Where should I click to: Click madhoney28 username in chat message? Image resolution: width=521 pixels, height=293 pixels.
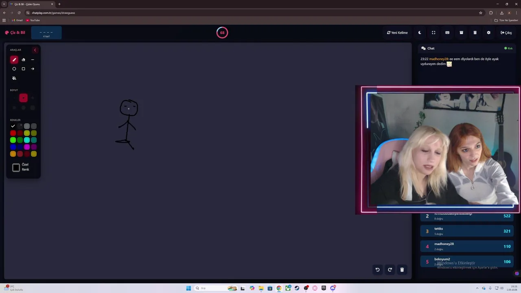click(438, 59)
